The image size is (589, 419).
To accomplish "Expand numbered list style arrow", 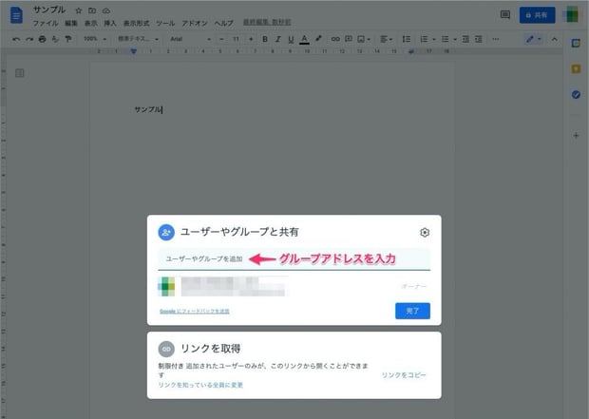I will 434,39.
